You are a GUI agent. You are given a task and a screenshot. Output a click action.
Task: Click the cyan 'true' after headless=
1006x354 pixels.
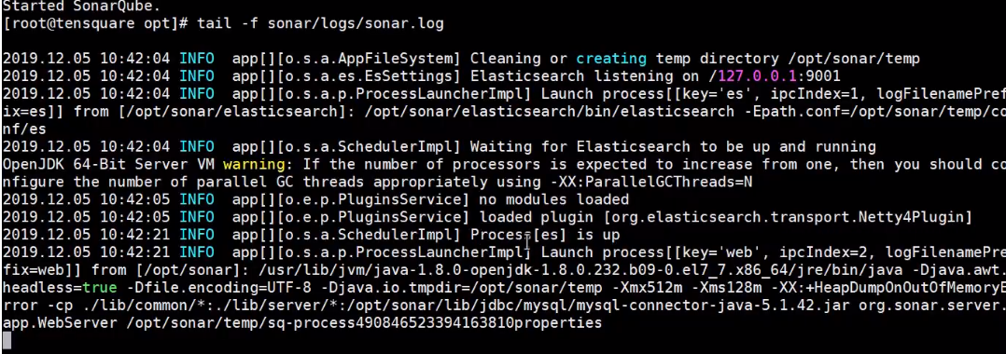pyautogui.click(x=100, y=288)
